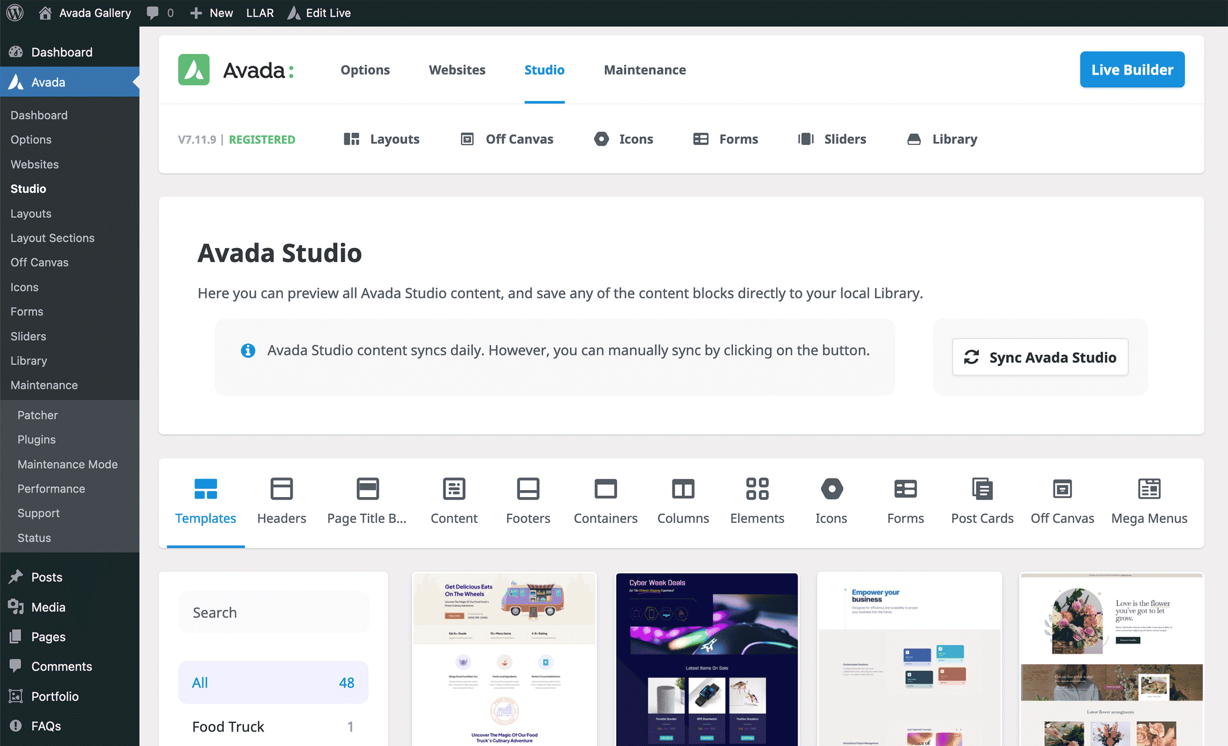
Task: Open Support in Maintenance submenu
Action: point(38,513)
